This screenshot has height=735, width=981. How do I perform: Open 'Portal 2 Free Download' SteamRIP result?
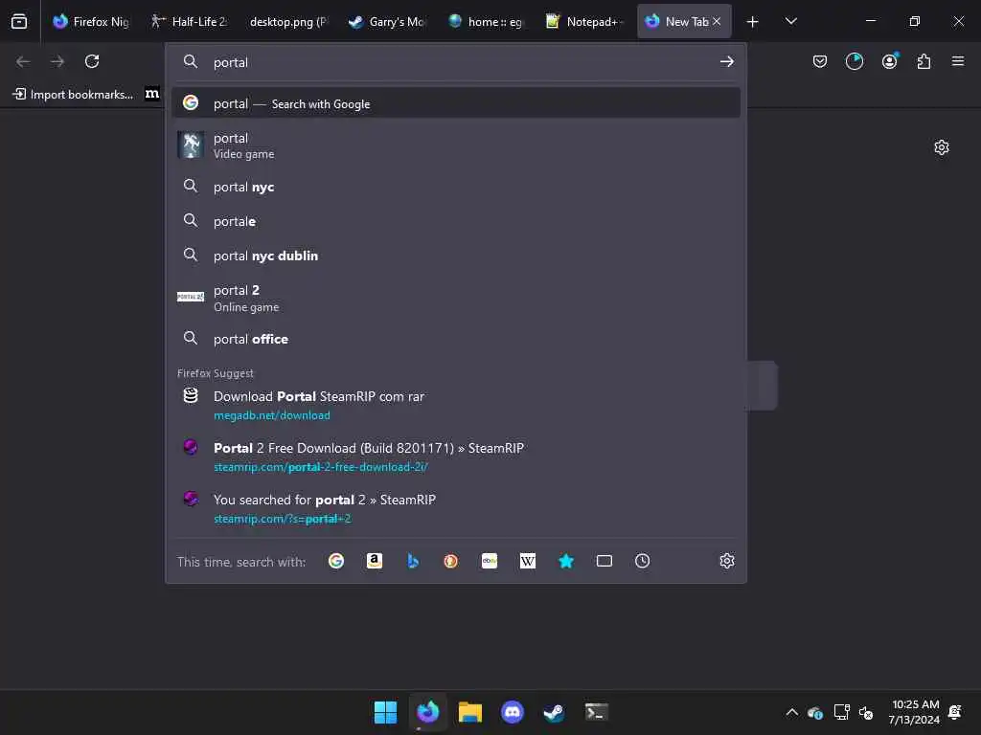455,457
